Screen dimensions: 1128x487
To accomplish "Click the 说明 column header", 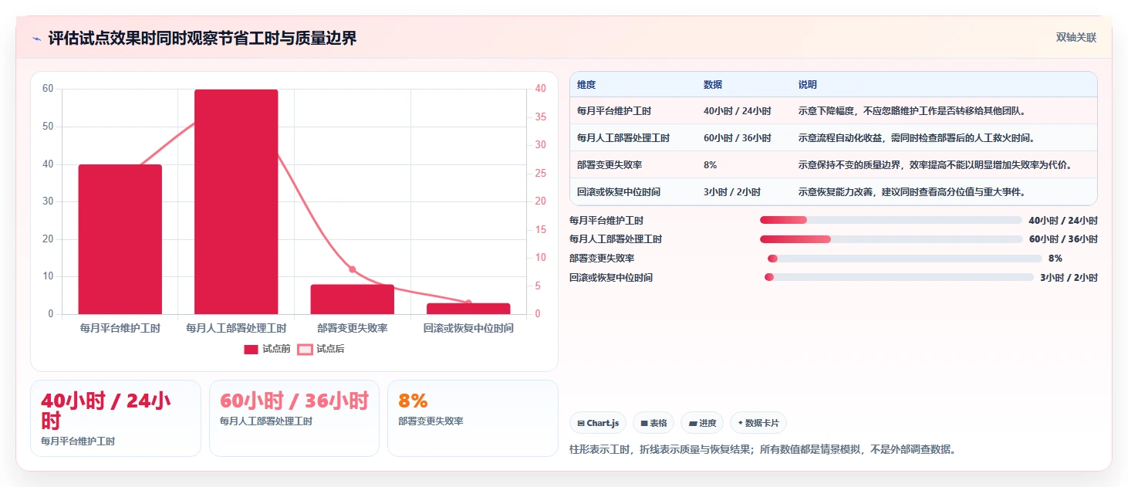I will (x=808, y=85).
